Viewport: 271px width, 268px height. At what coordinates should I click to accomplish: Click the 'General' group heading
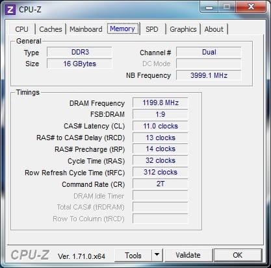tap(29, 41)
